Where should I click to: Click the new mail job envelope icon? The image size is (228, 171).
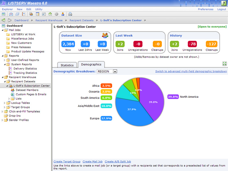coord(11,14)
